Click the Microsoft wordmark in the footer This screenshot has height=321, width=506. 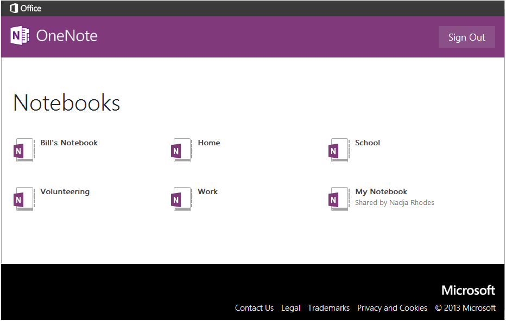[x=468, y=290]
